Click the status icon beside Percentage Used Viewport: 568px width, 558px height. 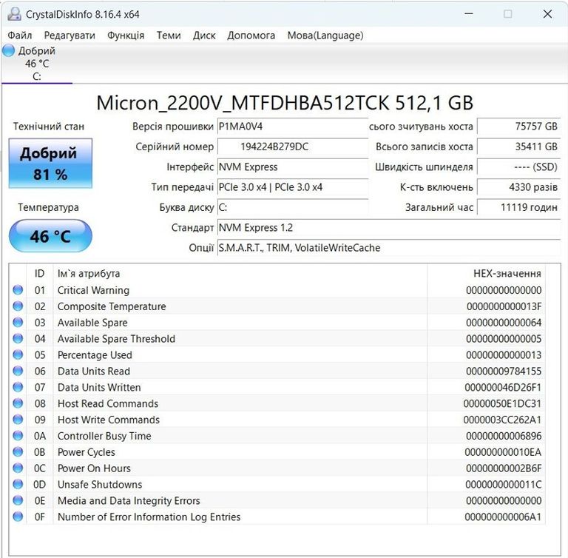click(x=18, y=355)
